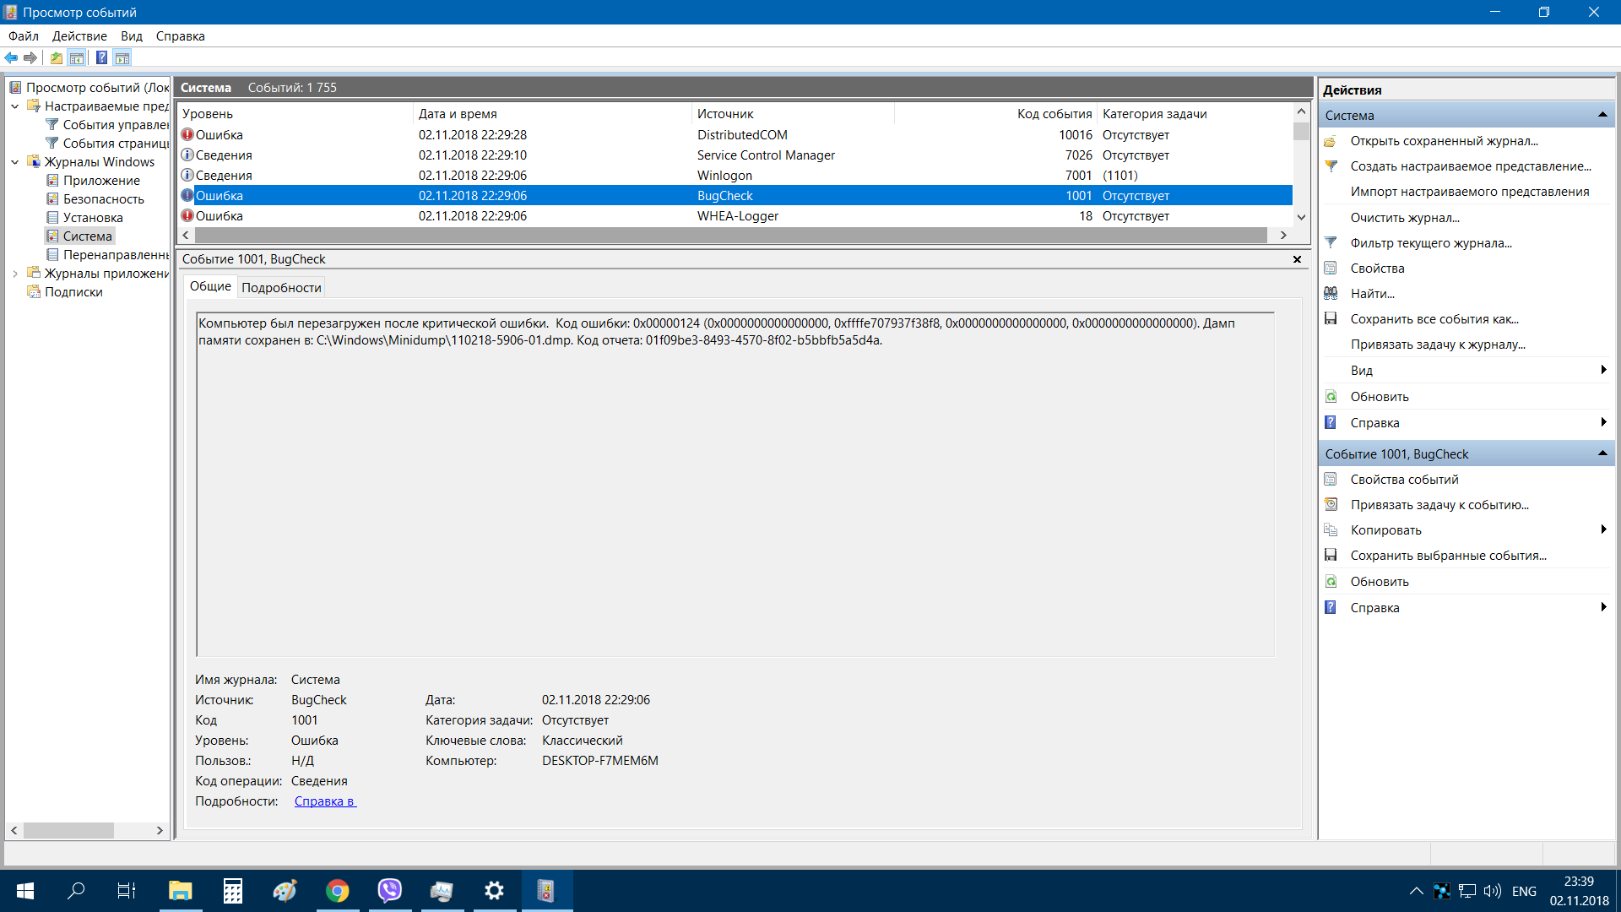
Task: Toggle the Show/Hide Console Tree toolbar button
Action: pos(77,58)
